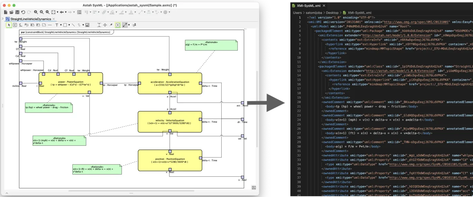Select the Note tool in diagram toolbar
This screenshot has height=197, width=473.
click(44, 25)
